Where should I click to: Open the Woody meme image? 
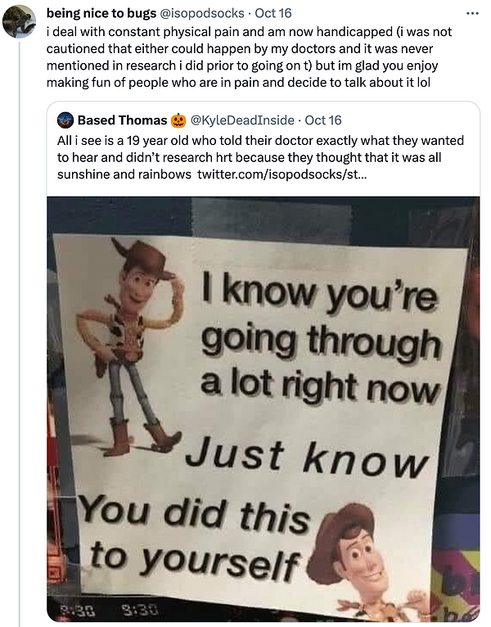tap(263, 409)
